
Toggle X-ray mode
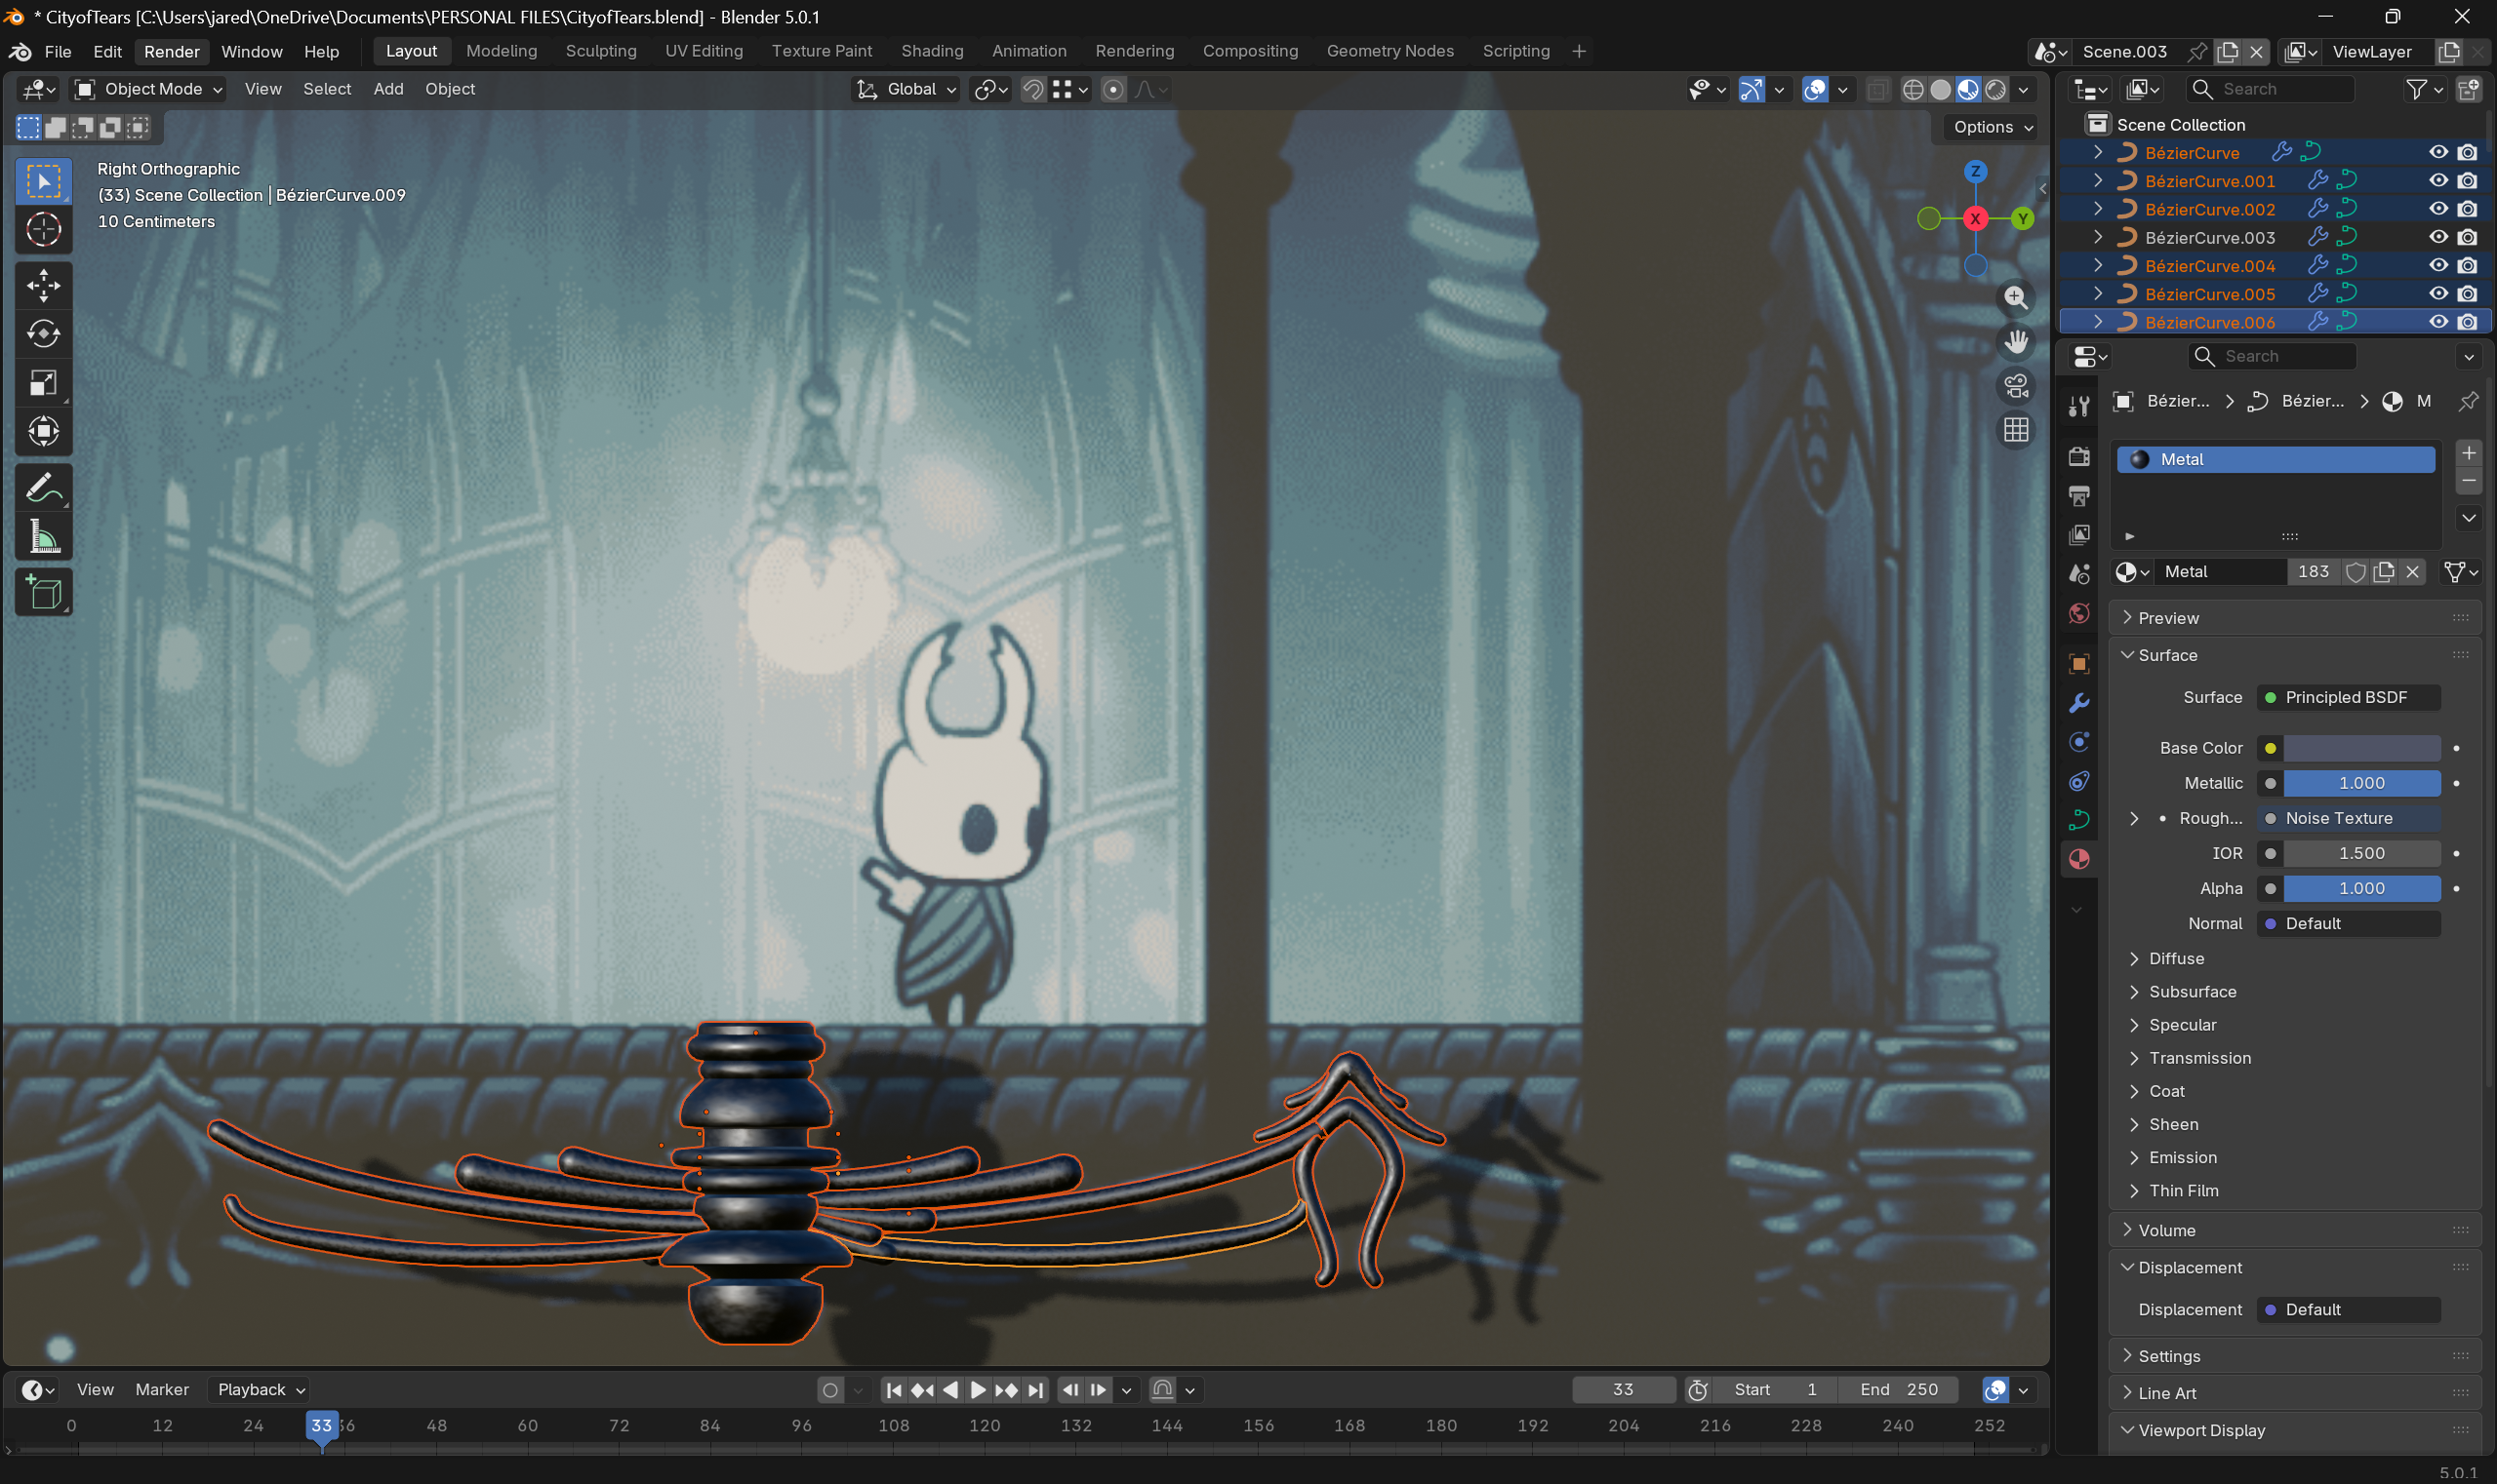[1877, 89]
